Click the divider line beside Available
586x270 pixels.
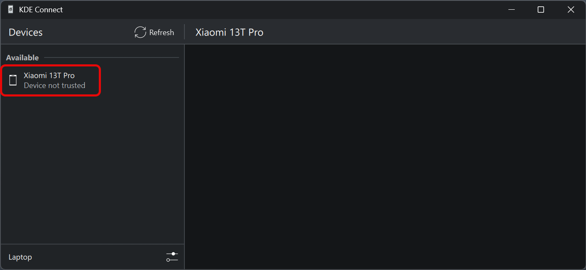pos(111,58)
